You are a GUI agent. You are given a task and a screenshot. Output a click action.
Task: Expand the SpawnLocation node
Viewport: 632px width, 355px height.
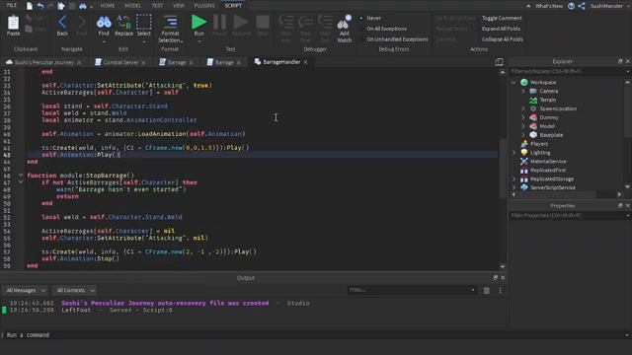[523, 108]
